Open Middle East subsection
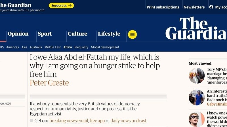227x127 pixels. coord(52,47)
